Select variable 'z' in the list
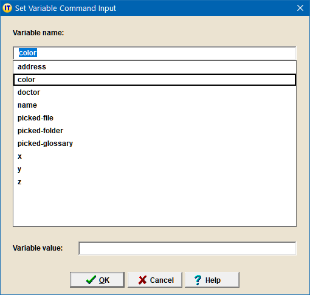Image resolution: width=310 pixels, height=295 pixels. pyautogui.click(x=154, y=182)
